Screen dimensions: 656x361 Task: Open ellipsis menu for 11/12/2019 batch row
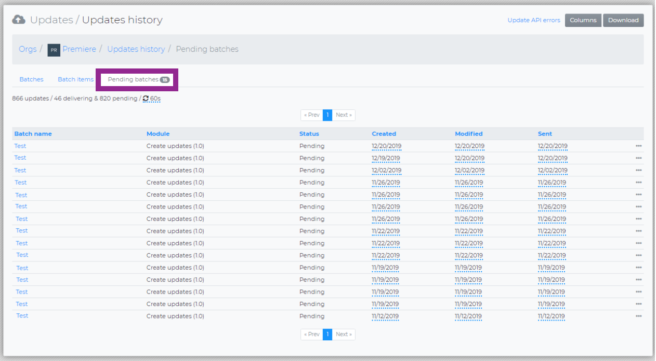(x=638, y=316)
